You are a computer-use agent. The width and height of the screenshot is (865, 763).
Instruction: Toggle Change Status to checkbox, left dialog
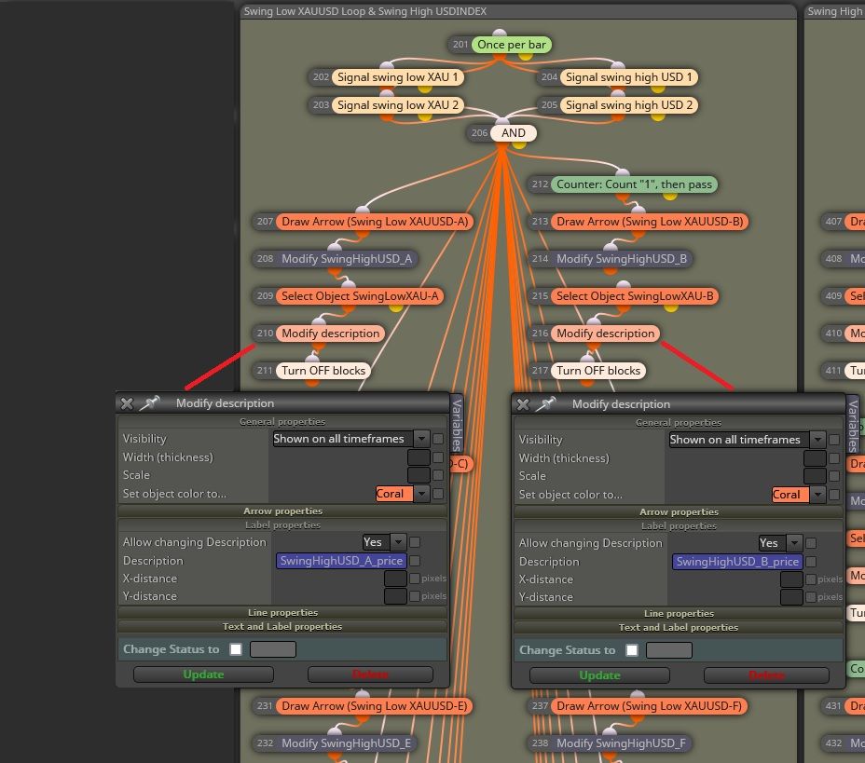pos(236,649)
